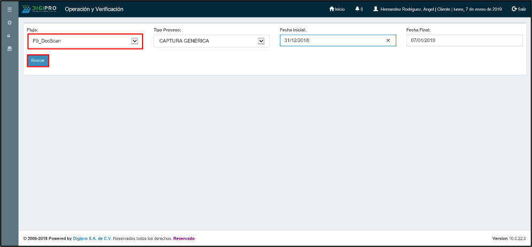Expand the Flujo dropdown arrow
The image size is (532, 247).
(135, 41)
